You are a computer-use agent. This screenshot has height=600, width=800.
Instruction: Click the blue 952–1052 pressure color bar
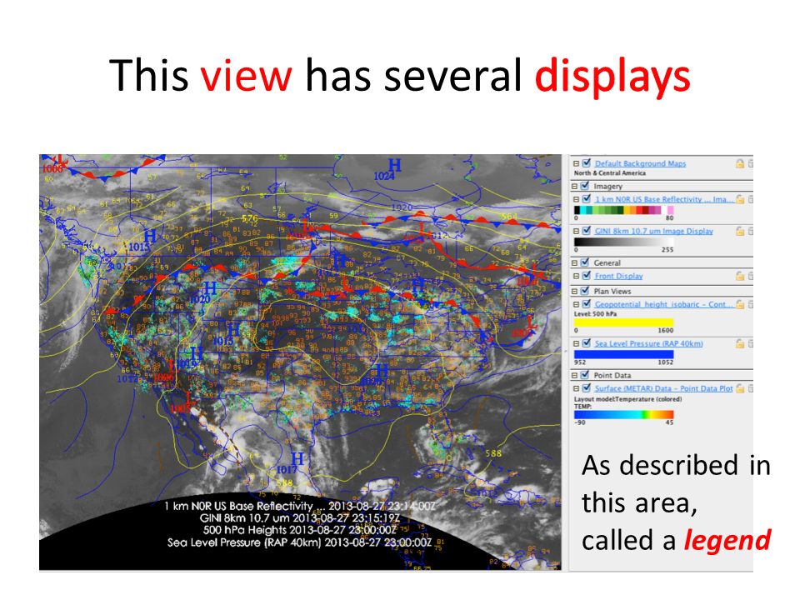[623, 355]
